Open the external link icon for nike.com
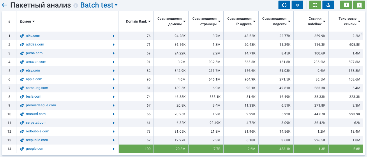The image size is (367, 157). click(x=22, y=36)
